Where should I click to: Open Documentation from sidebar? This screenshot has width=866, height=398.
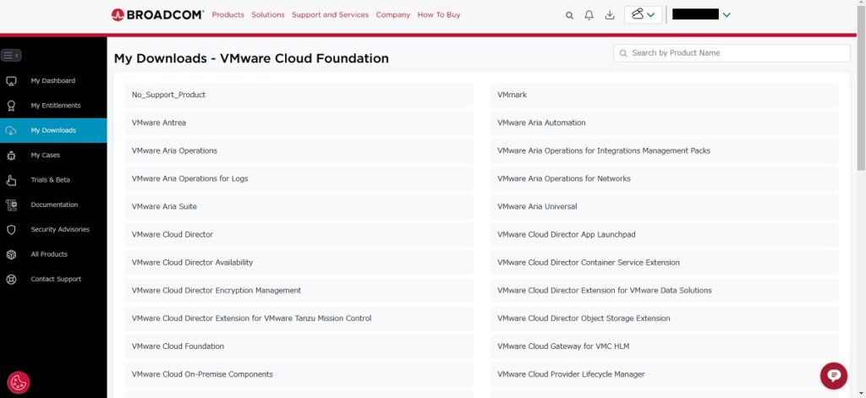coord(53,204)
